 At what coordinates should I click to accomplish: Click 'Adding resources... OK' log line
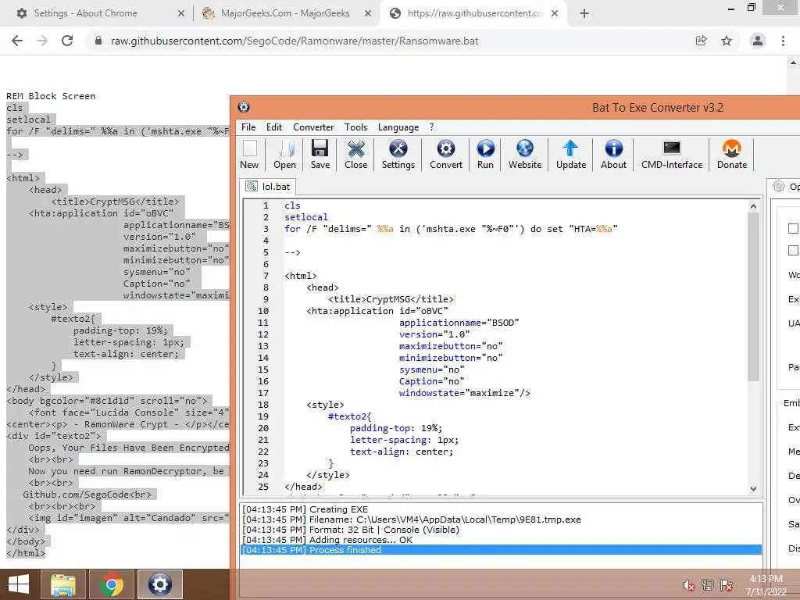(327, 540)
